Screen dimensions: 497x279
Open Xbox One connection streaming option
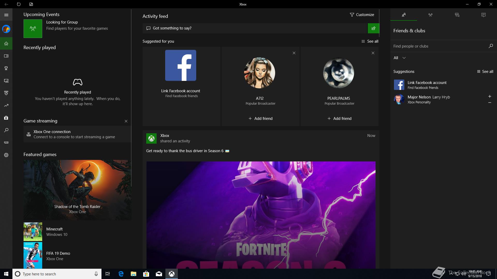(x=77, y=134)
